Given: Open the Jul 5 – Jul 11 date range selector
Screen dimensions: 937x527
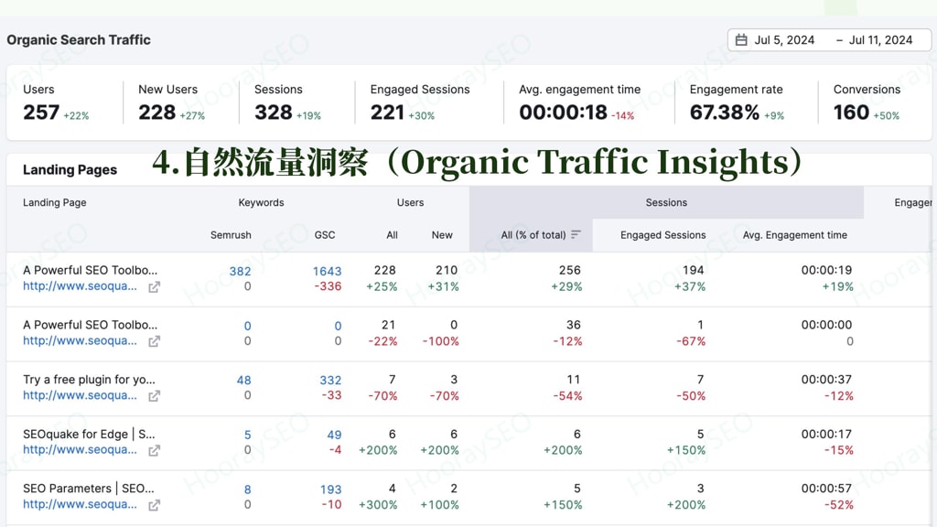Looking at the screenshot, I should (x=828, y=39).
